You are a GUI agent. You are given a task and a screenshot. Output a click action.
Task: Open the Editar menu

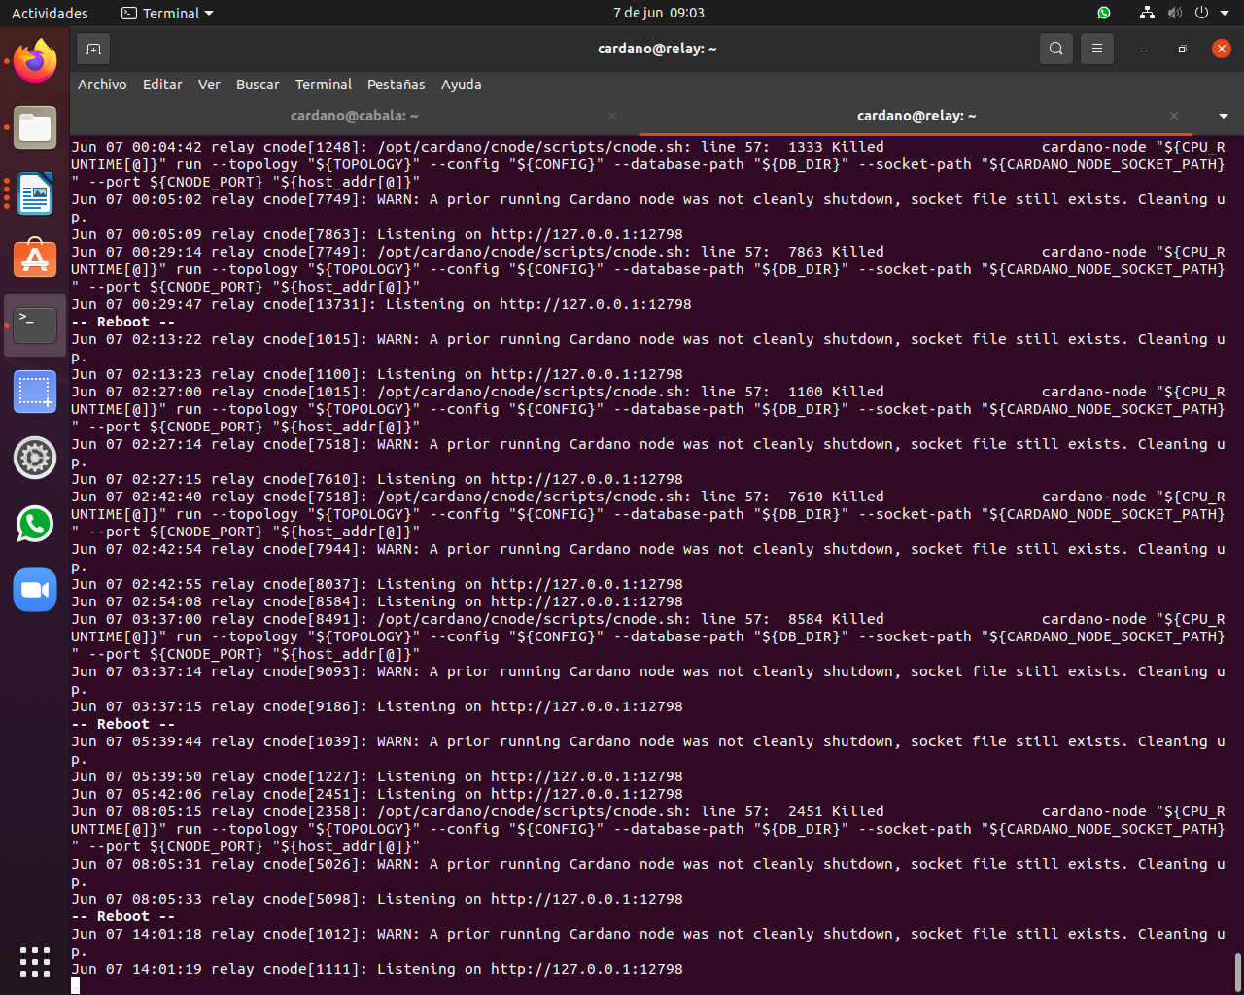(162, 85)
